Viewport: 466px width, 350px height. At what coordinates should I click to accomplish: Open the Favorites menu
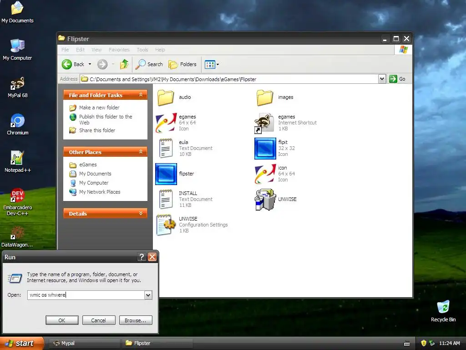click(119, 50)
